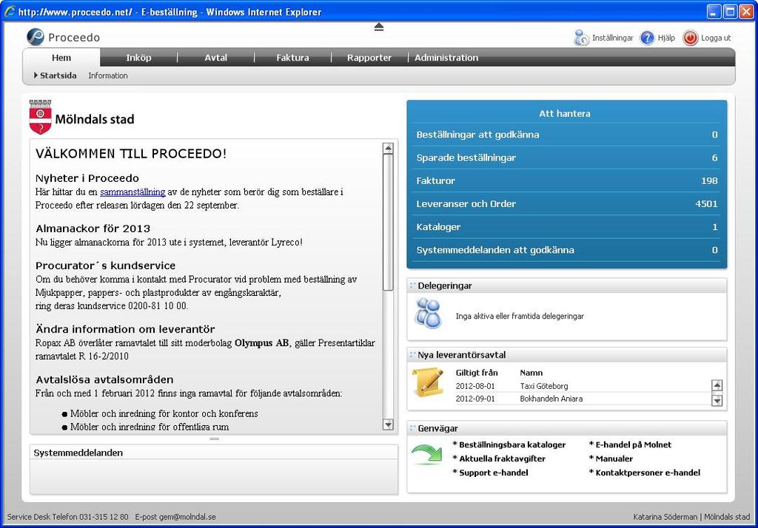Click the Giltigt från column header
The height and width of the screenshot is (528, 758).
tap(477, 373)
